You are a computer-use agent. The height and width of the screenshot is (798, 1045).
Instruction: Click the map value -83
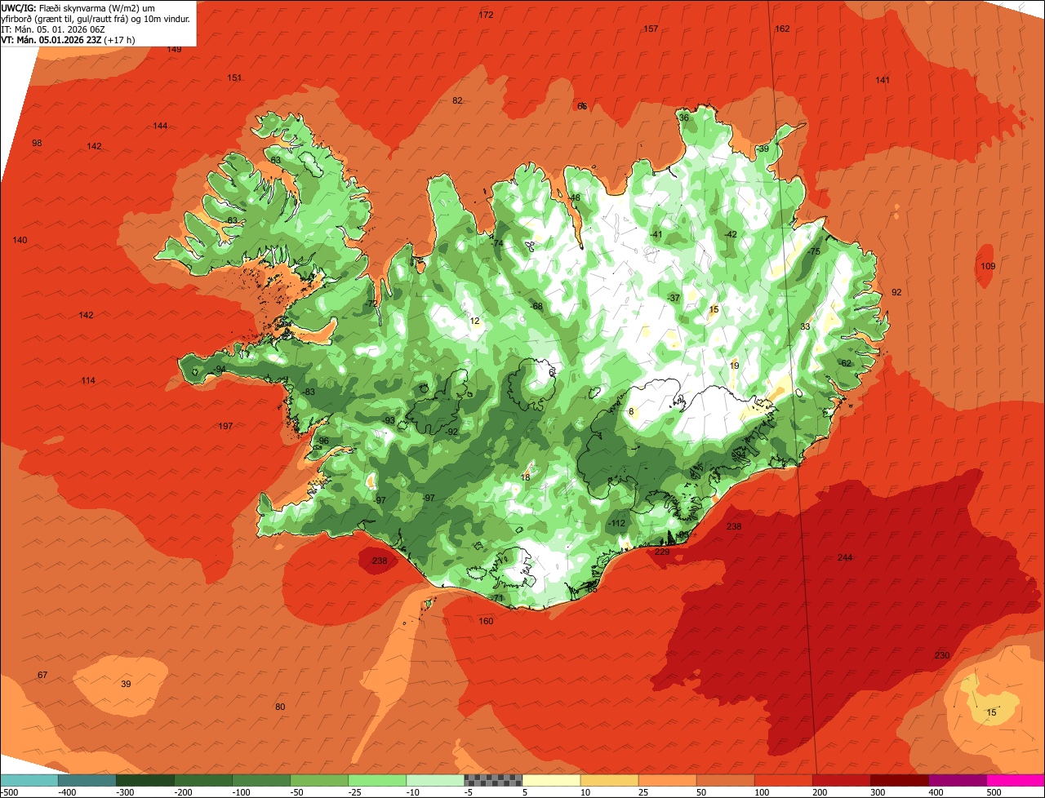(x=309, y=392)
